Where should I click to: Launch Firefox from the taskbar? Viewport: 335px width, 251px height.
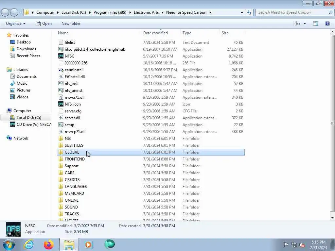(x=49, y=244)
